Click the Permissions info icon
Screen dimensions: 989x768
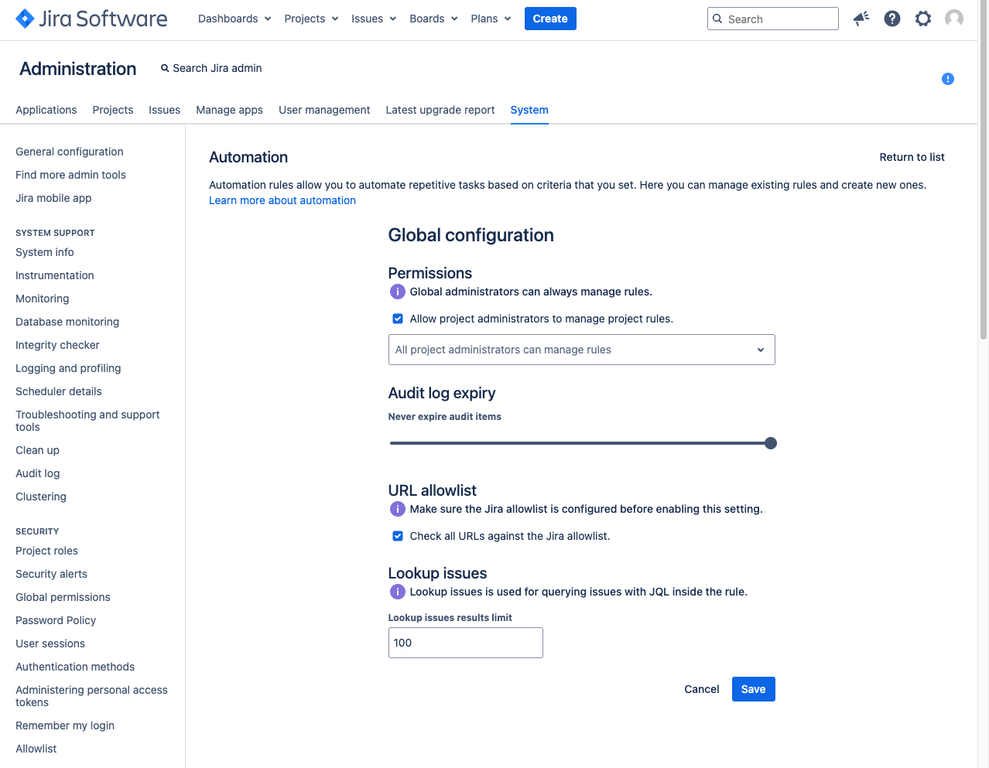[x=397, y=292]
